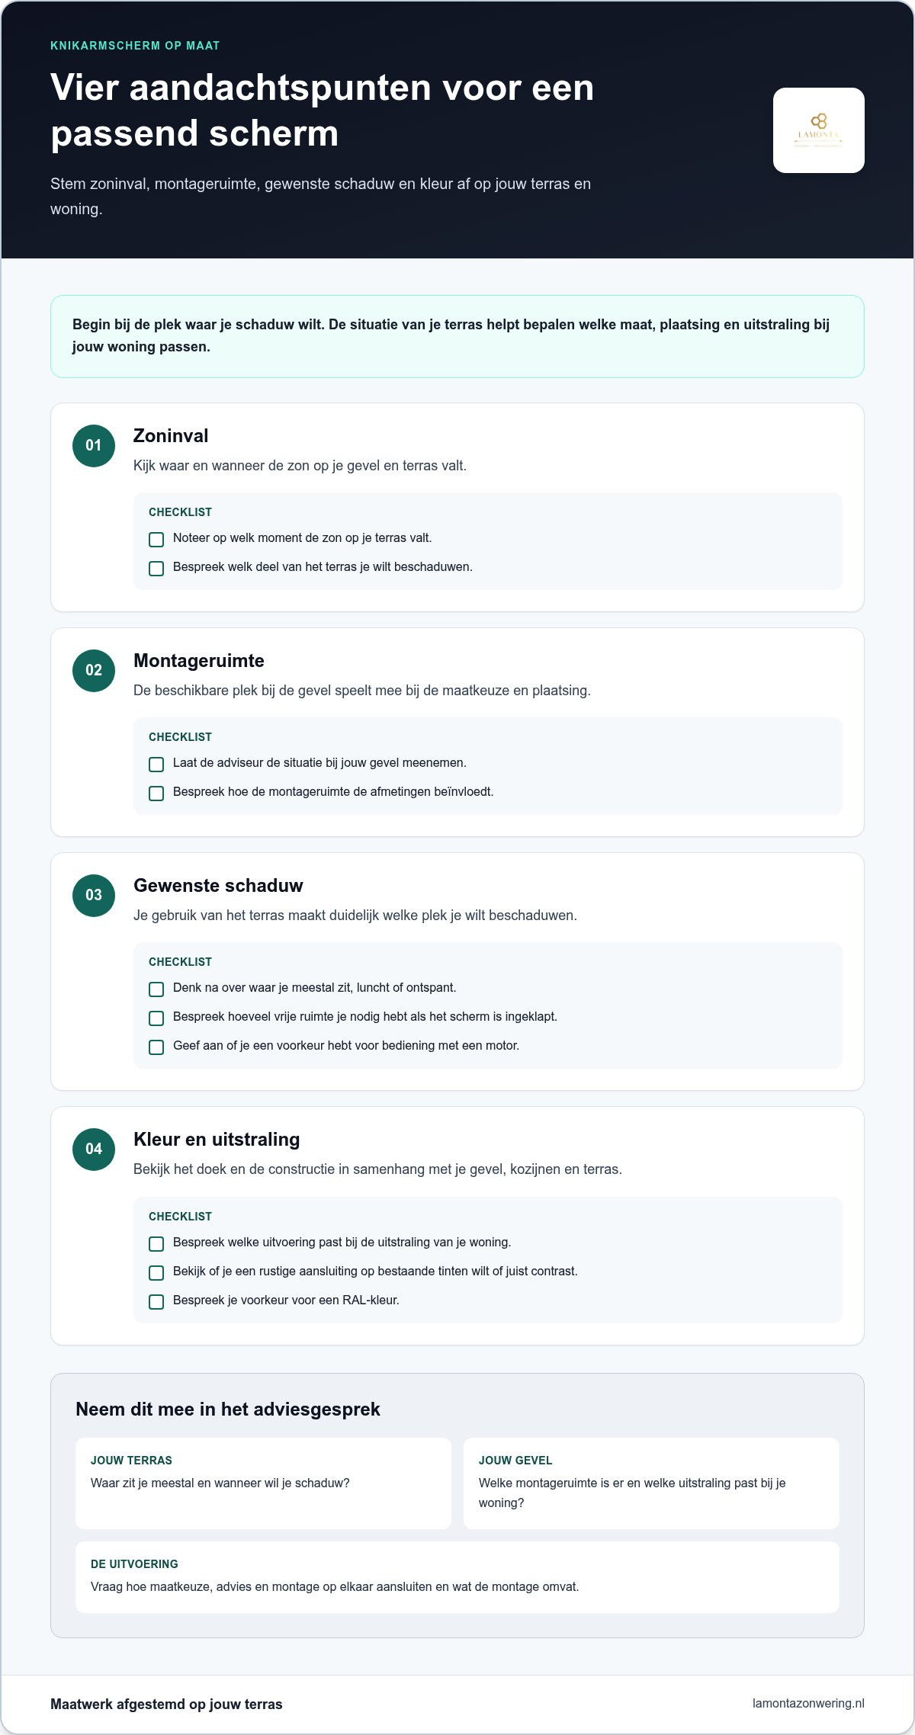Check the 'bediening met een motor' checkbox

pyautogui.click(x=156, y=1047)
